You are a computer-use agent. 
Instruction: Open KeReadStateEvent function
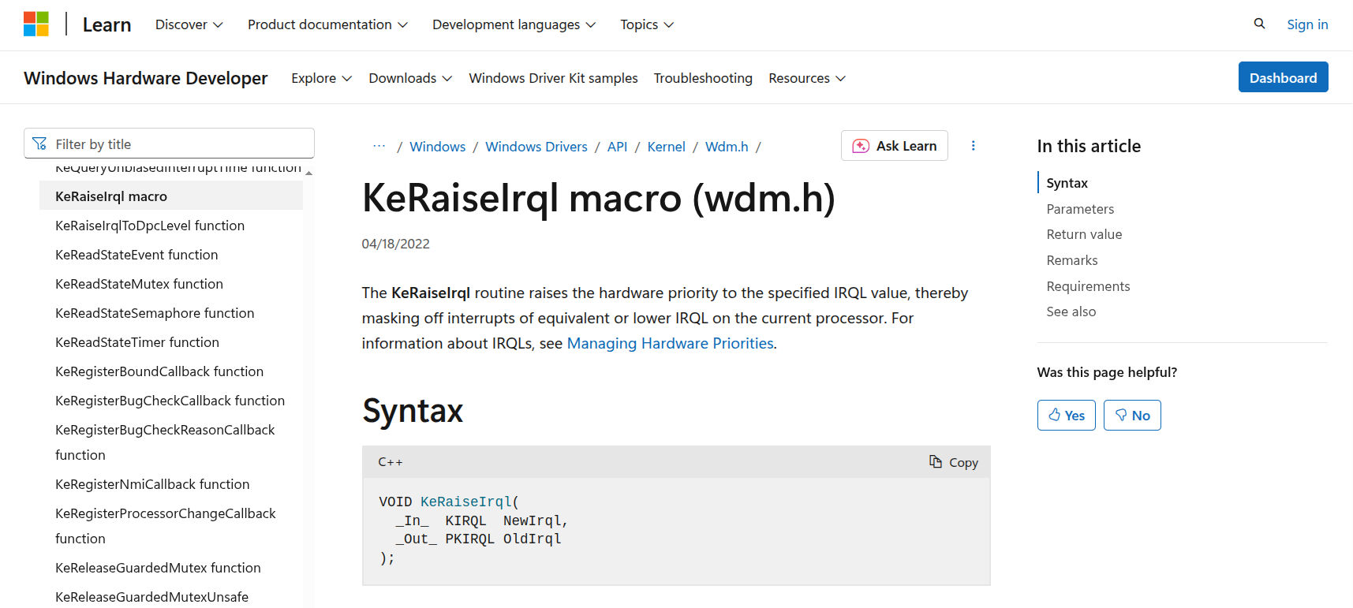click(136, 255)
